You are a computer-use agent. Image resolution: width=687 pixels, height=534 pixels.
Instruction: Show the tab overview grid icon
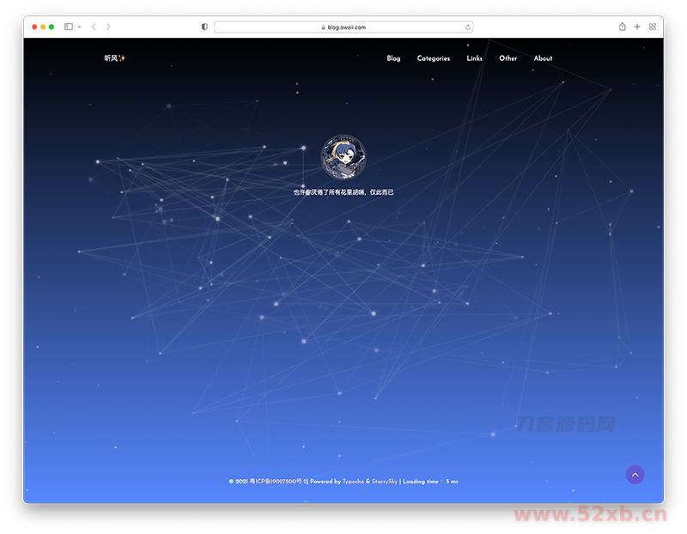point(653,27)
